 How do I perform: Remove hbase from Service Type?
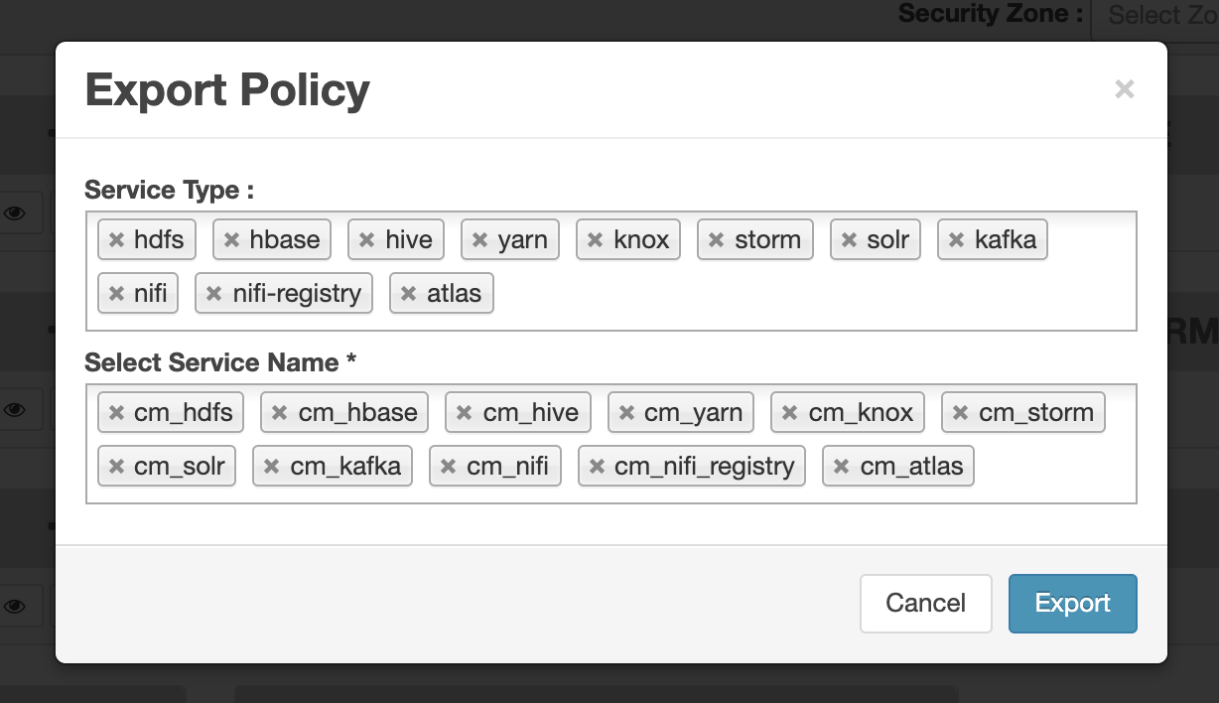[x=231, y=240]
